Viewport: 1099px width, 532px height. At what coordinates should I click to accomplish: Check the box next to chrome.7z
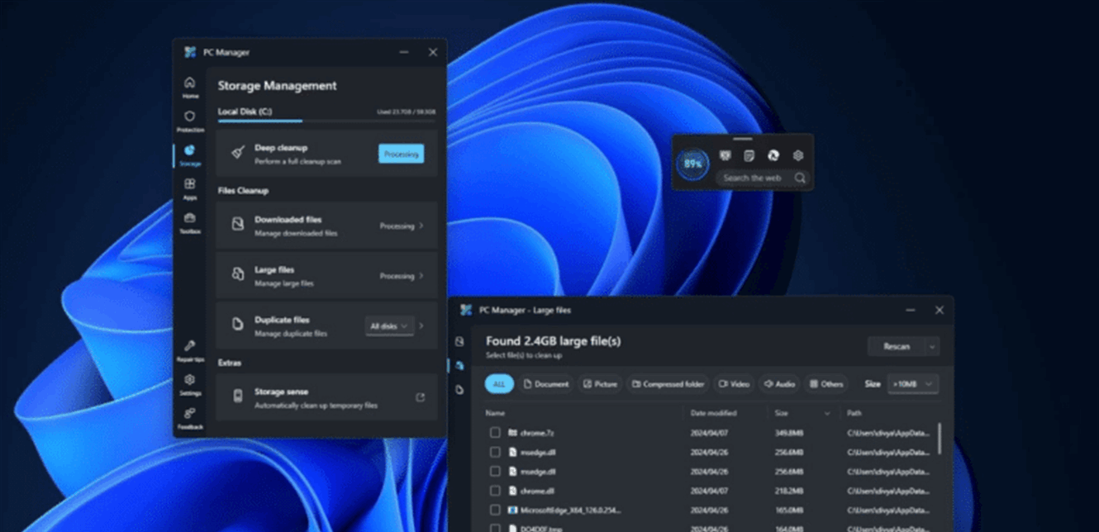pyautogui.click(x=495, y=433)
